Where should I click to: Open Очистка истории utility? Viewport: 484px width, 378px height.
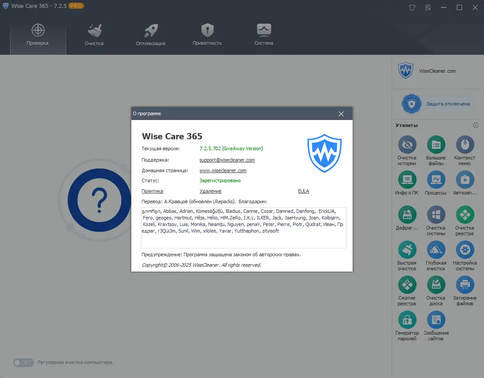point(407,151)
